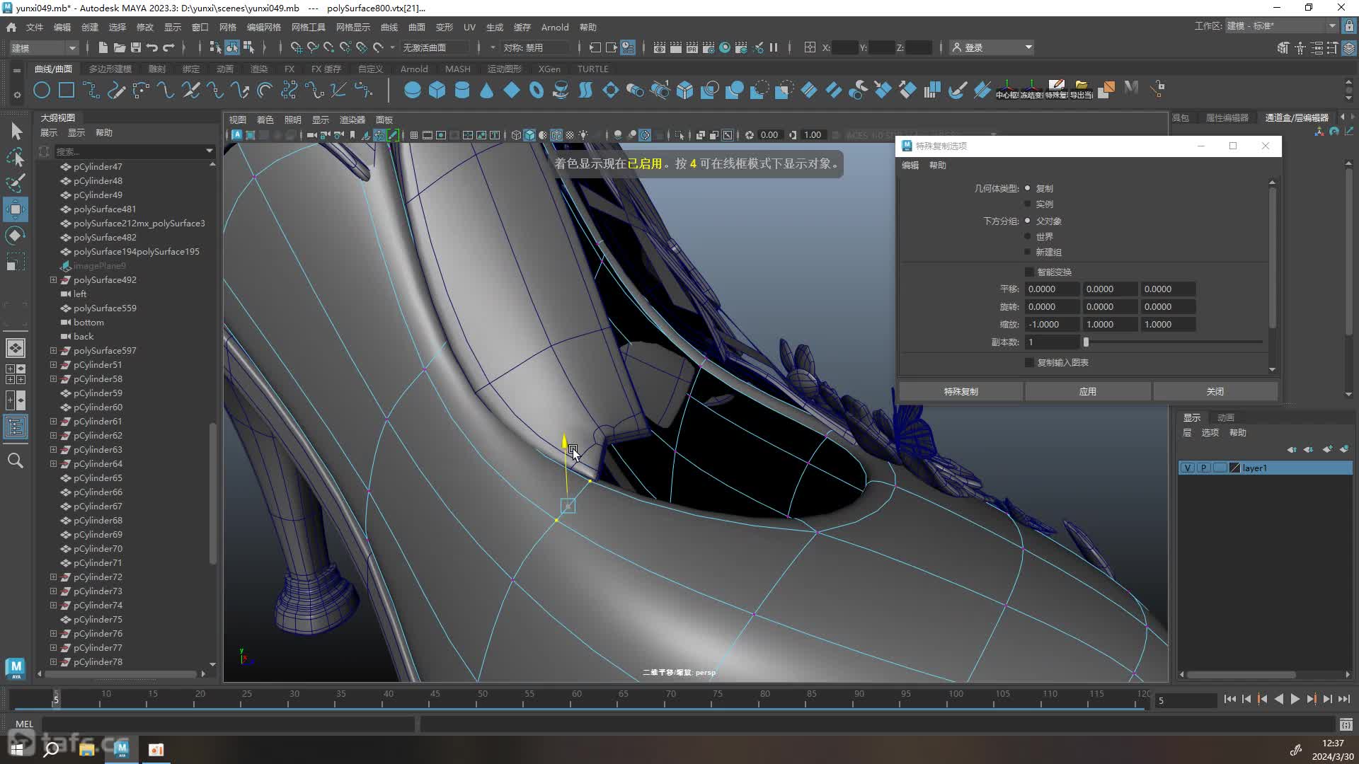Open File Explorer from Windows taskbar
This screenshot has width=1359, height=764.
click(x=86, y=749)
